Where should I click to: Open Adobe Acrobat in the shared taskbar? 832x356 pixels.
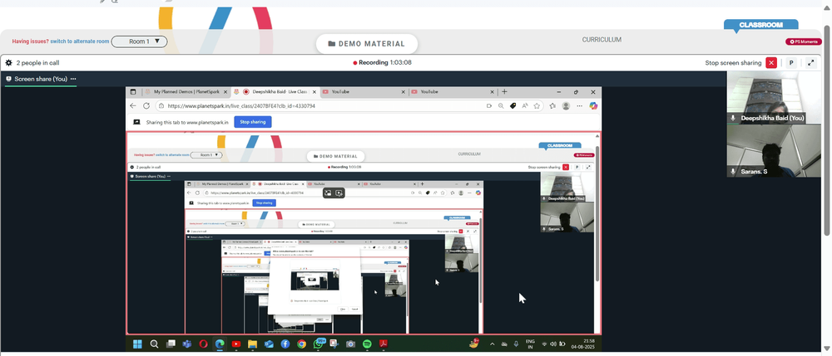tap(383, 344)
